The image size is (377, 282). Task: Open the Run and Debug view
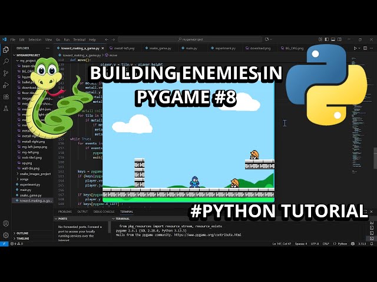tap(6, 85)
